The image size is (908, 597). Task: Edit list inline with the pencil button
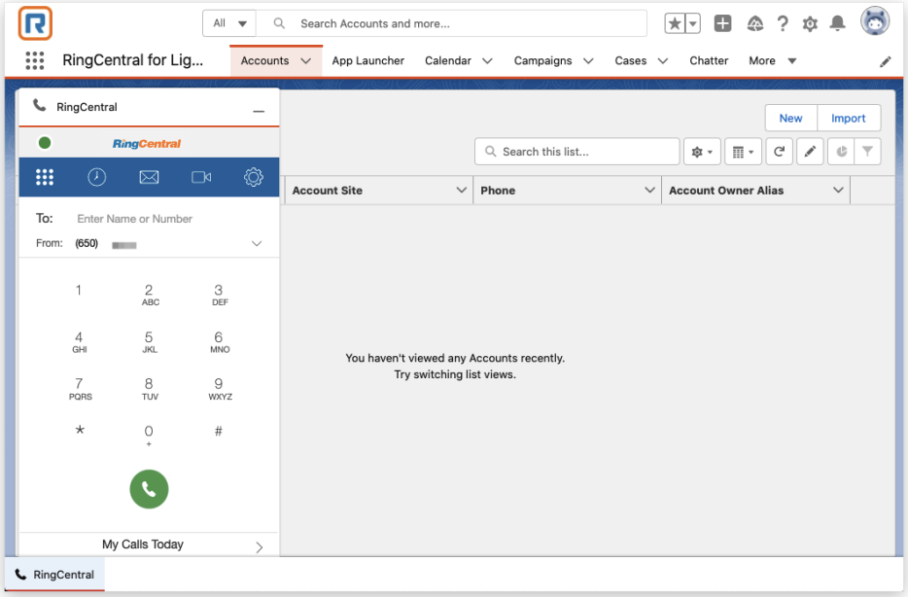tap(810, 152)
